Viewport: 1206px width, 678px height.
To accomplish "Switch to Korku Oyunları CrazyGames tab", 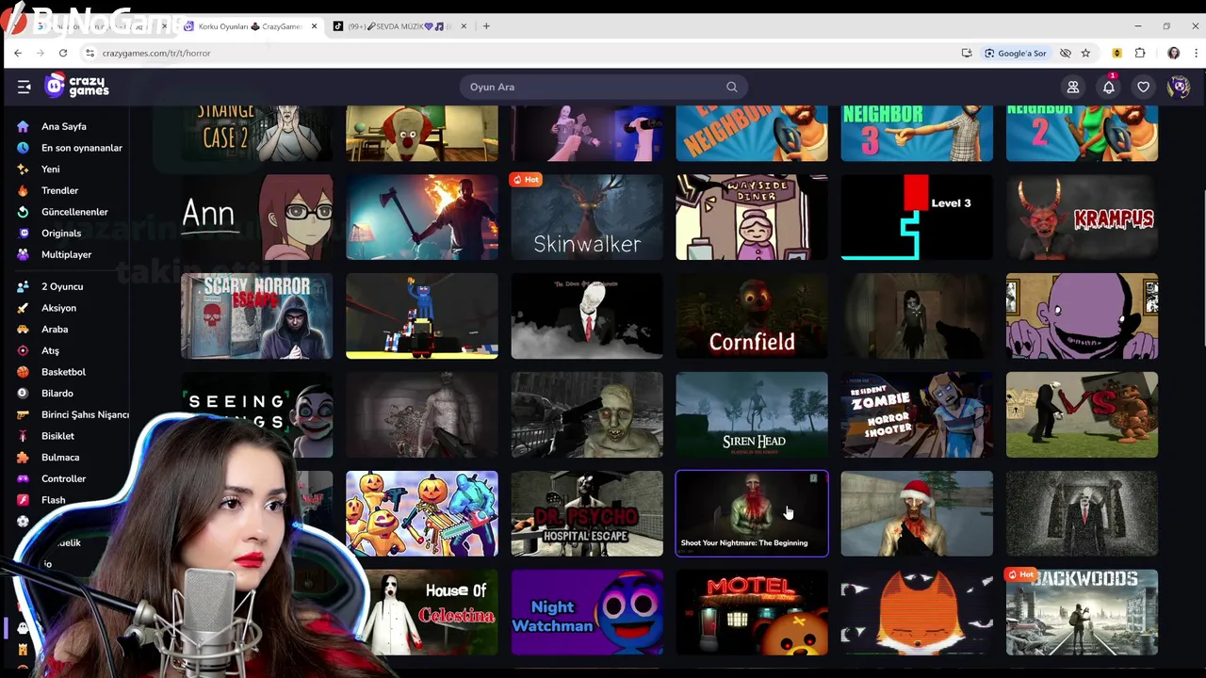I will 250,26.
